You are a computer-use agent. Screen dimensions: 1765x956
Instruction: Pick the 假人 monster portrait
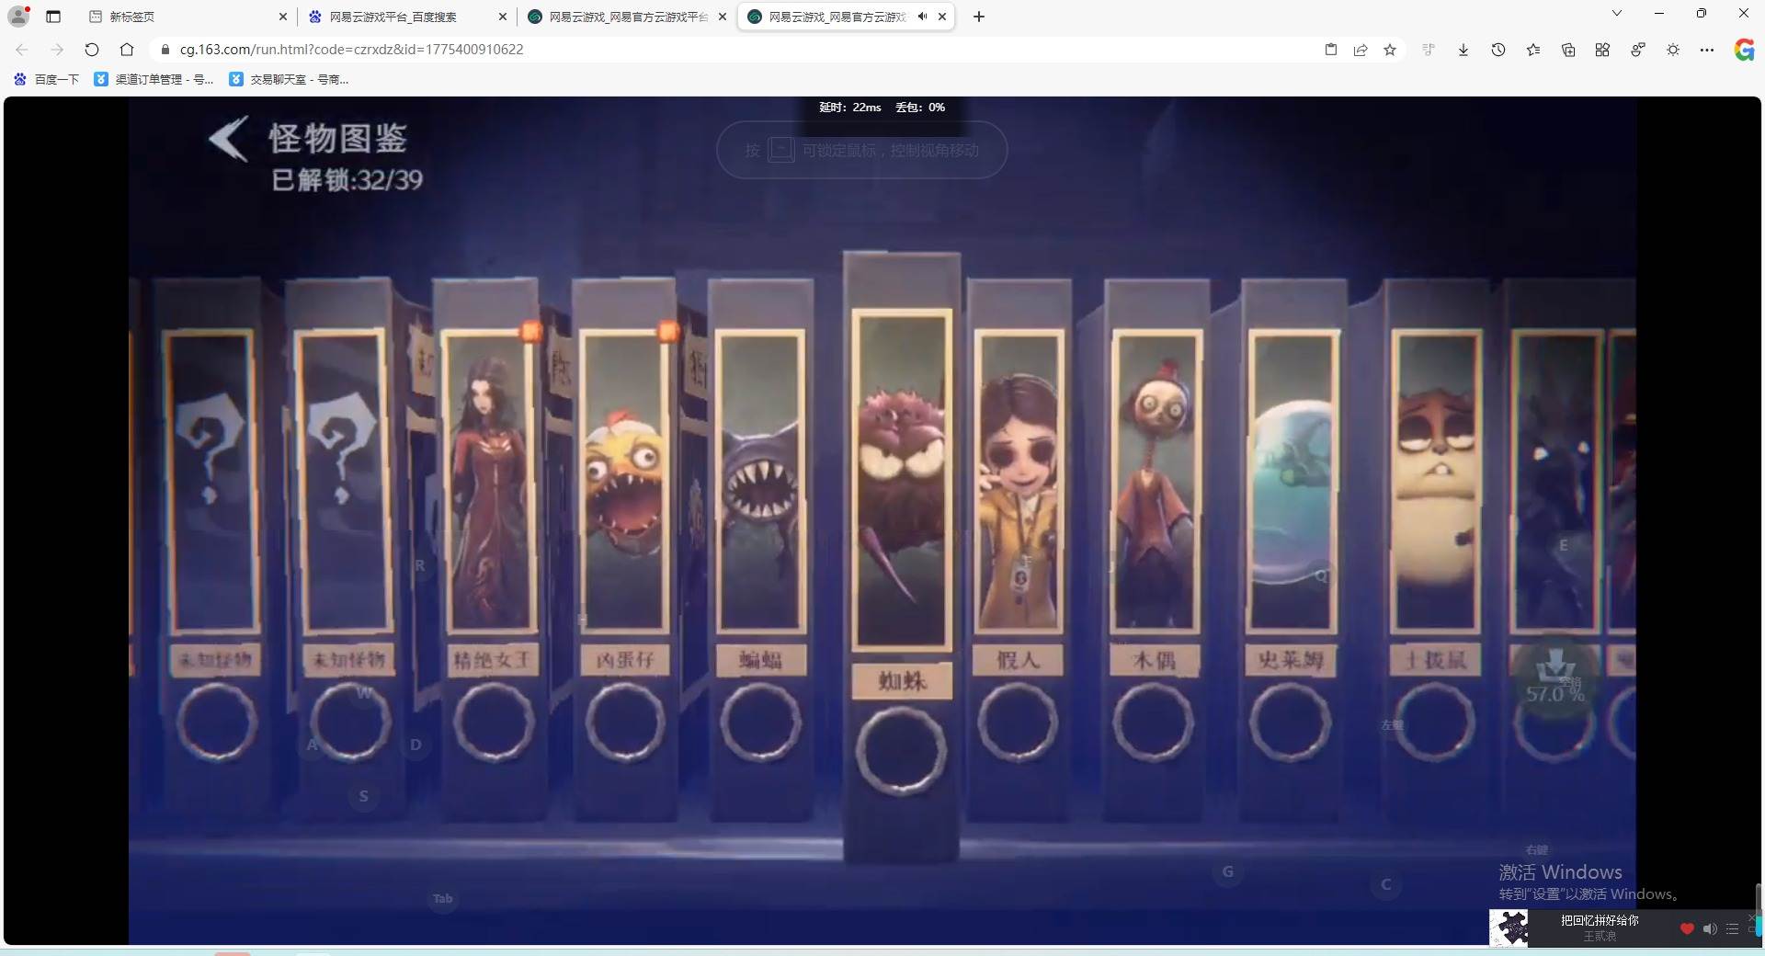pos(1018,481)
